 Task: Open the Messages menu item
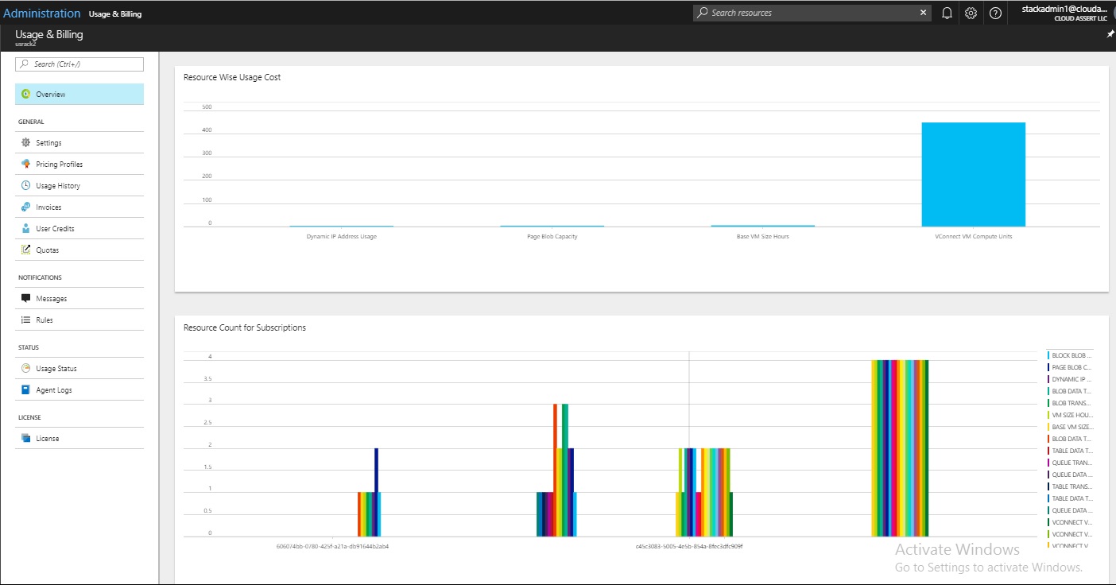click(51, 299)
